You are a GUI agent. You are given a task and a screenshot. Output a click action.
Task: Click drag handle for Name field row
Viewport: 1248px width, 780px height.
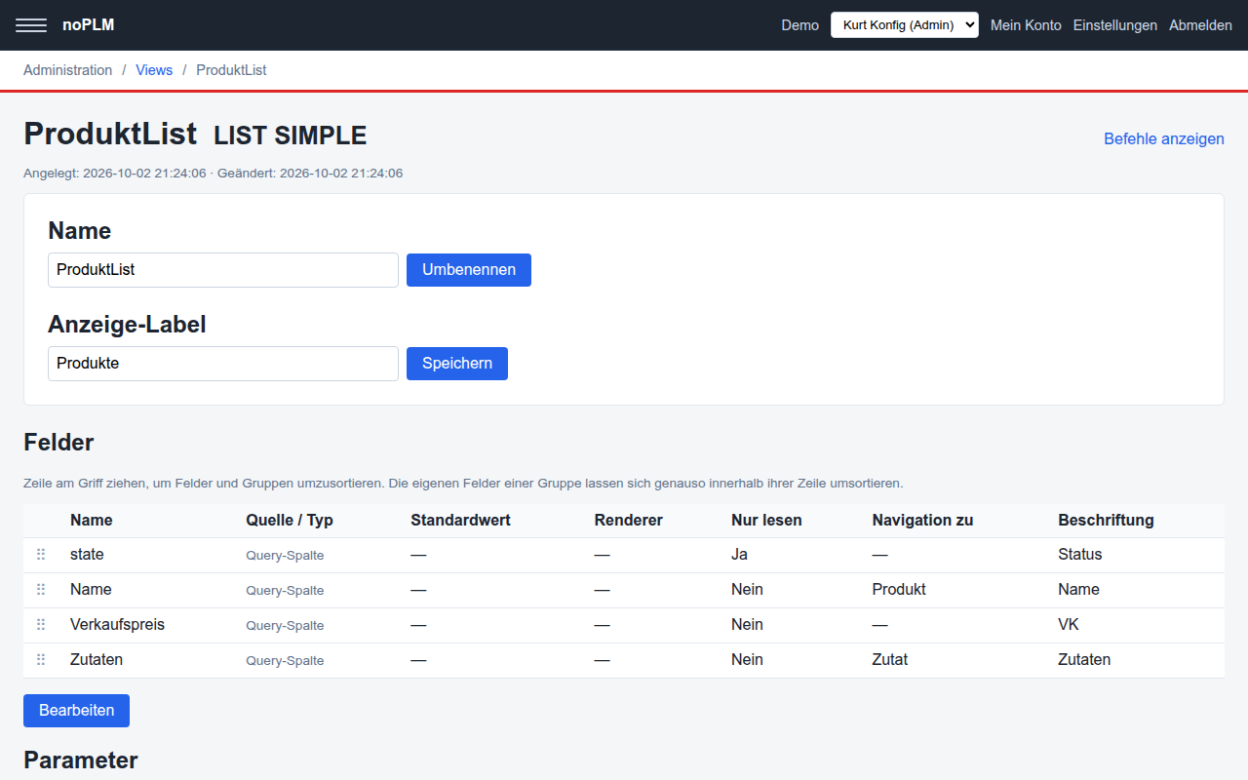(x=41, y=590)
